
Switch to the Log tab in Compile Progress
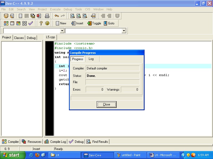pos(91,59)
